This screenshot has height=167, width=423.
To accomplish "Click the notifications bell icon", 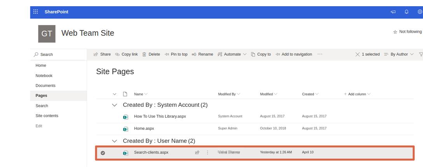I will pyautogui.click(x=407, y=12).
